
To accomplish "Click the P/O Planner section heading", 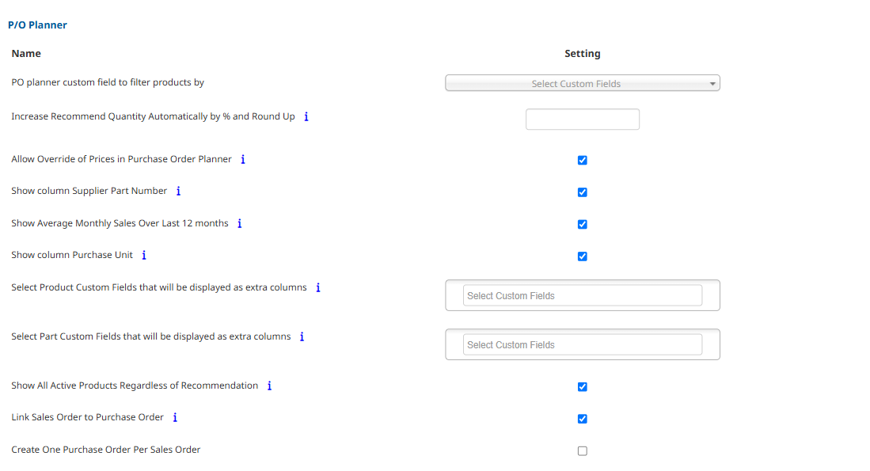I will click(37, 25).
